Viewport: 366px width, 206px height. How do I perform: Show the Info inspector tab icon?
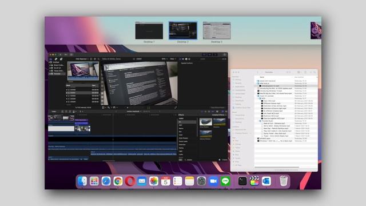point(186,59)
